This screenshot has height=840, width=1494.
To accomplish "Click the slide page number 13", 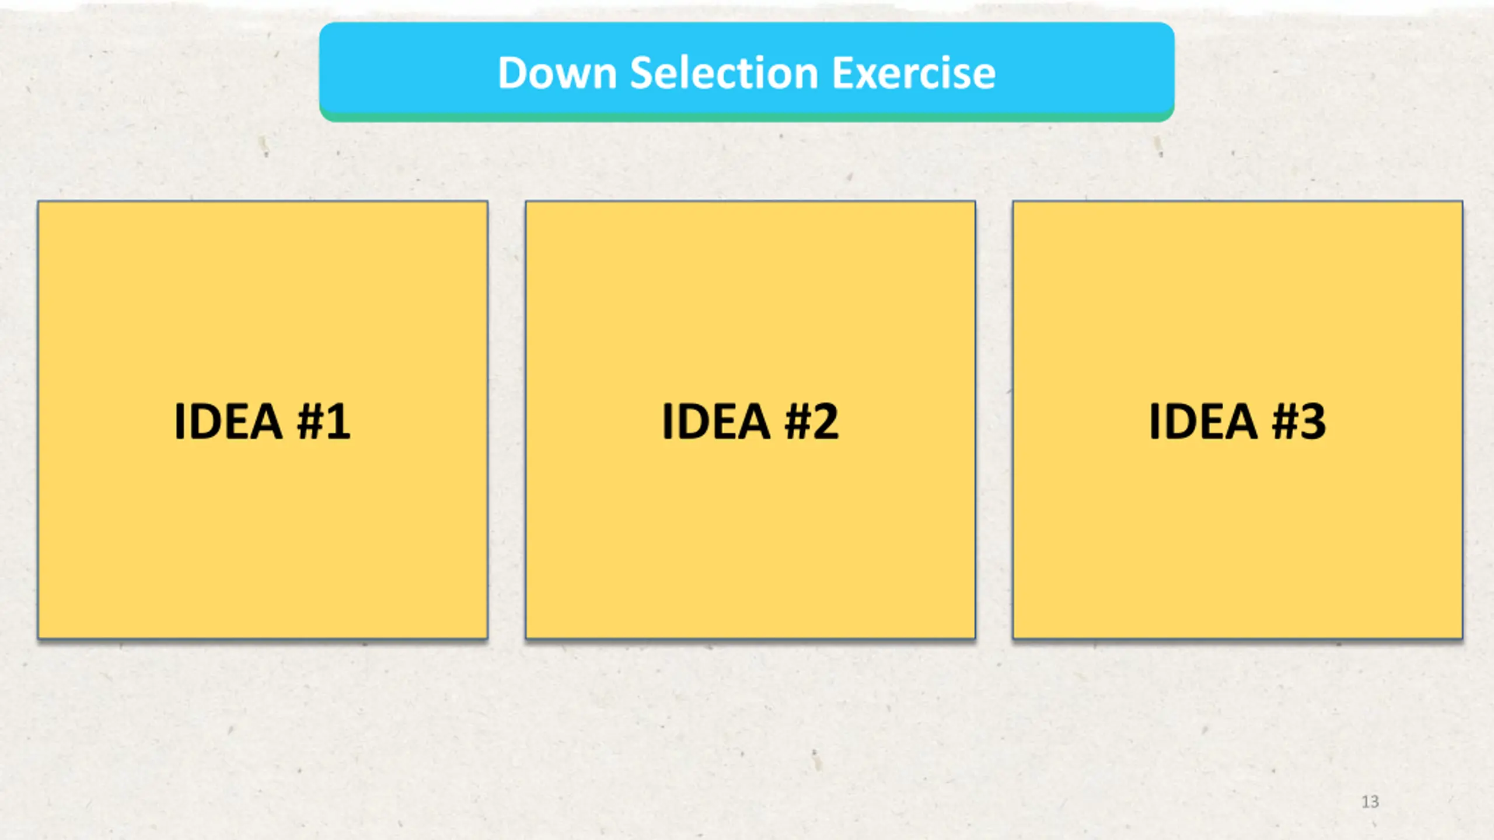I will pos(1370,801).
